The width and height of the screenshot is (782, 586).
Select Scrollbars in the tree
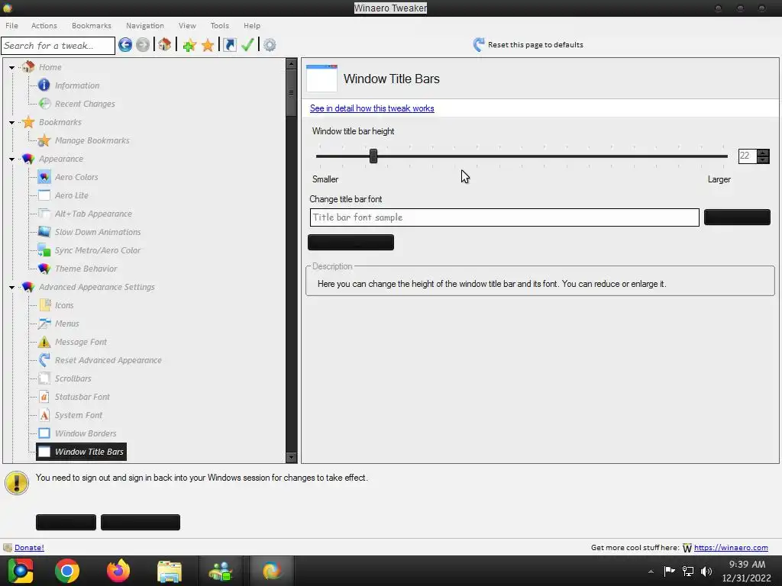point(73,378)
